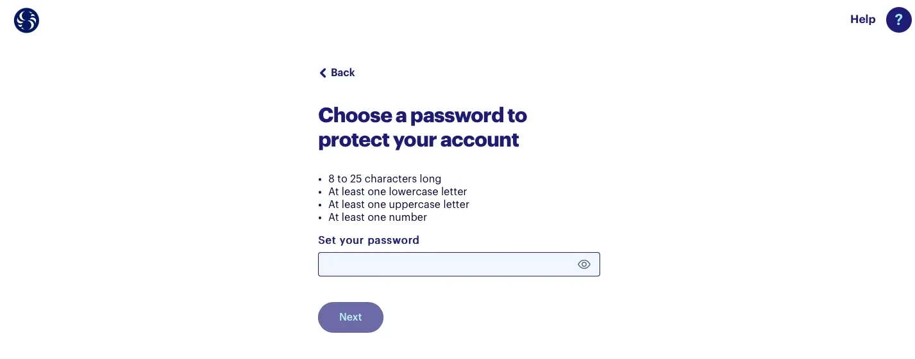The image size is (915, 359).
Task: Click the number '25' in the length rule
Action: tap(356, 179)
